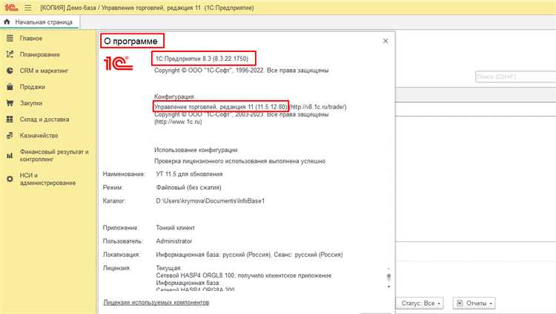The height and width of the screenshot is (314, 556).
Task: Click the Склад и доставка icon
Action: click(10, 120)
